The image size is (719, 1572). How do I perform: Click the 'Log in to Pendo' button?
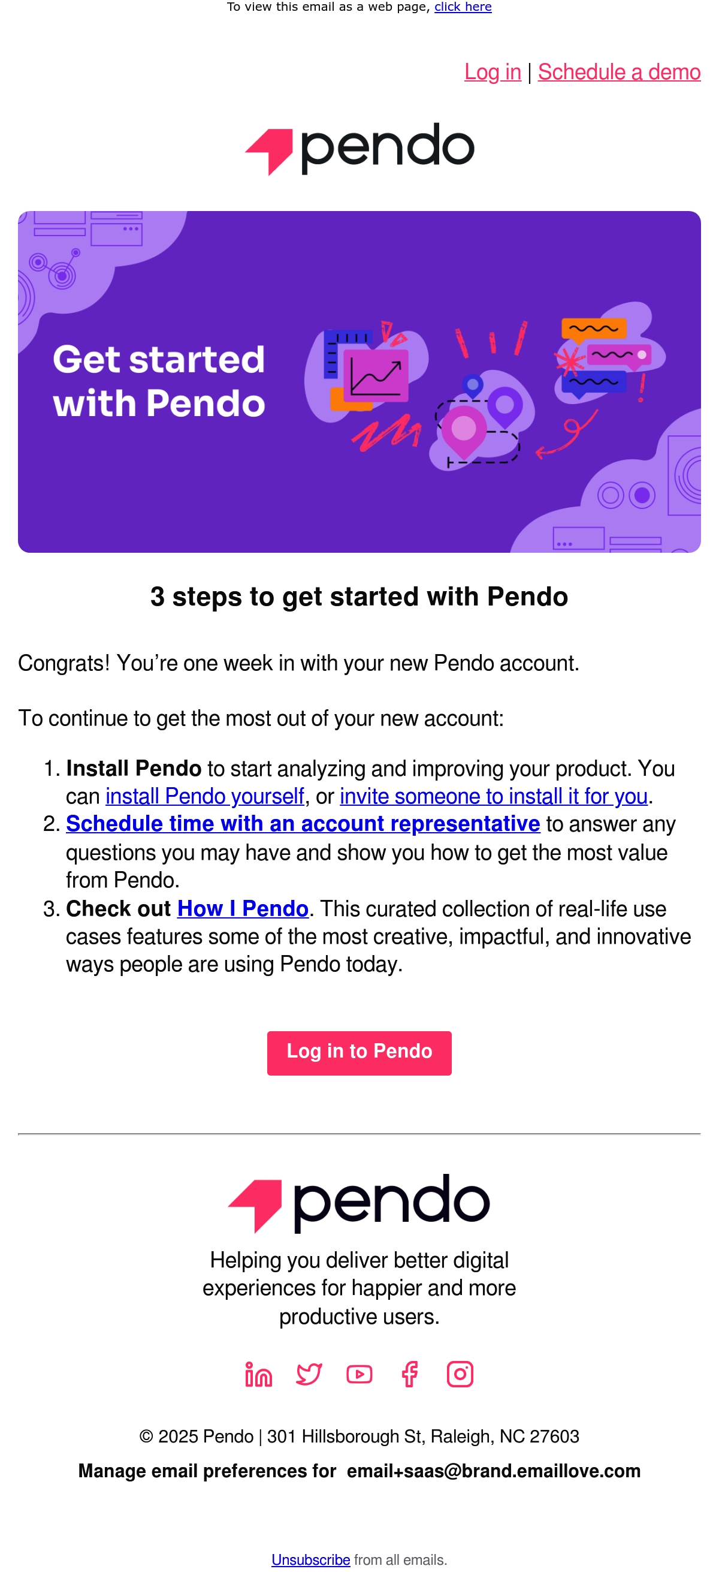tap(359, 1053)
